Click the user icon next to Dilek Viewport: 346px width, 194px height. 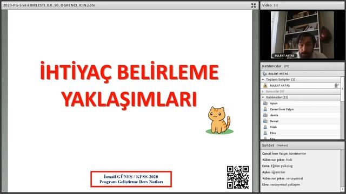point(265,127)
